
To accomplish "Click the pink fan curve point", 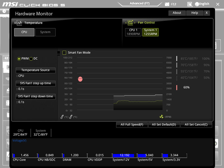I will click(80, 79).
